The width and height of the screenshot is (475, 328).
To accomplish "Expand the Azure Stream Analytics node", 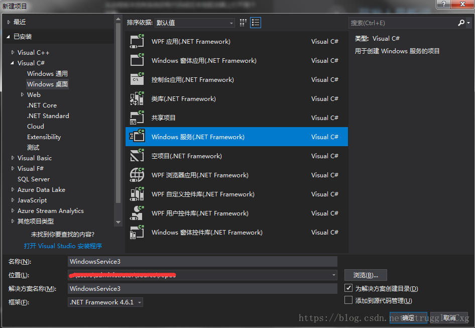I will pyautogui.click(x=13, y=210).
